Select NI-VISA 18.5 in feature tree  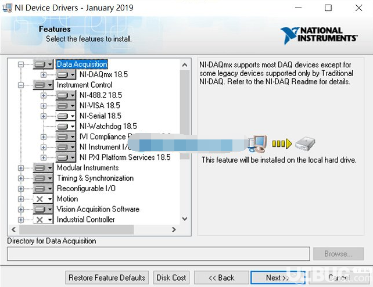pos(100,106)
